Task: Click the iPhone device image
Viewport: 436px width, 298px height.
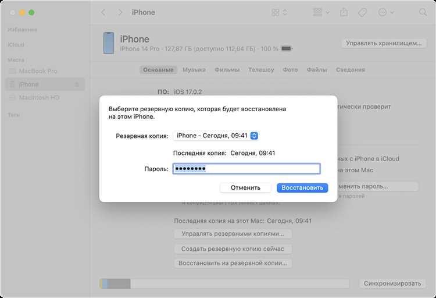Action: click(x=108, y=44)
